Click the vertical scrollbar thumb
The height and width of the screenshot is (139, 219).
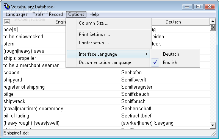click(x=213, y=28)
